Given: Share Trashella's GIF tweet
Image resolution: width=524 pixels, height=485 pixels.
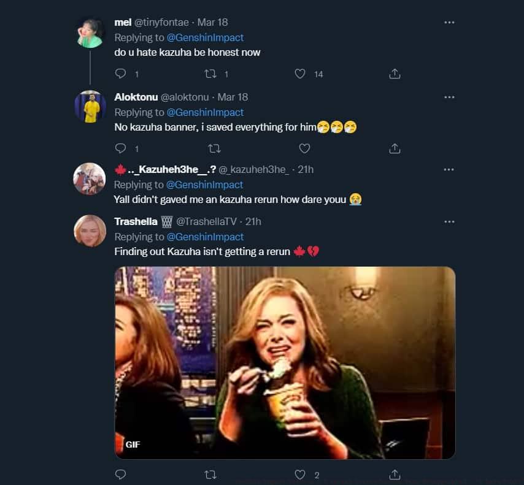Looking at the screenshot, I should tap(395, 475).
